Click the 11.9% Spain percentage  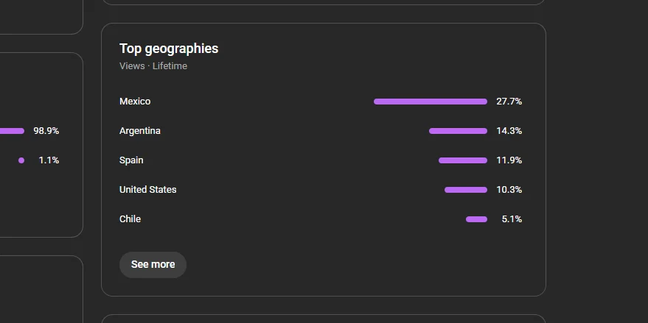pos(509,160)
